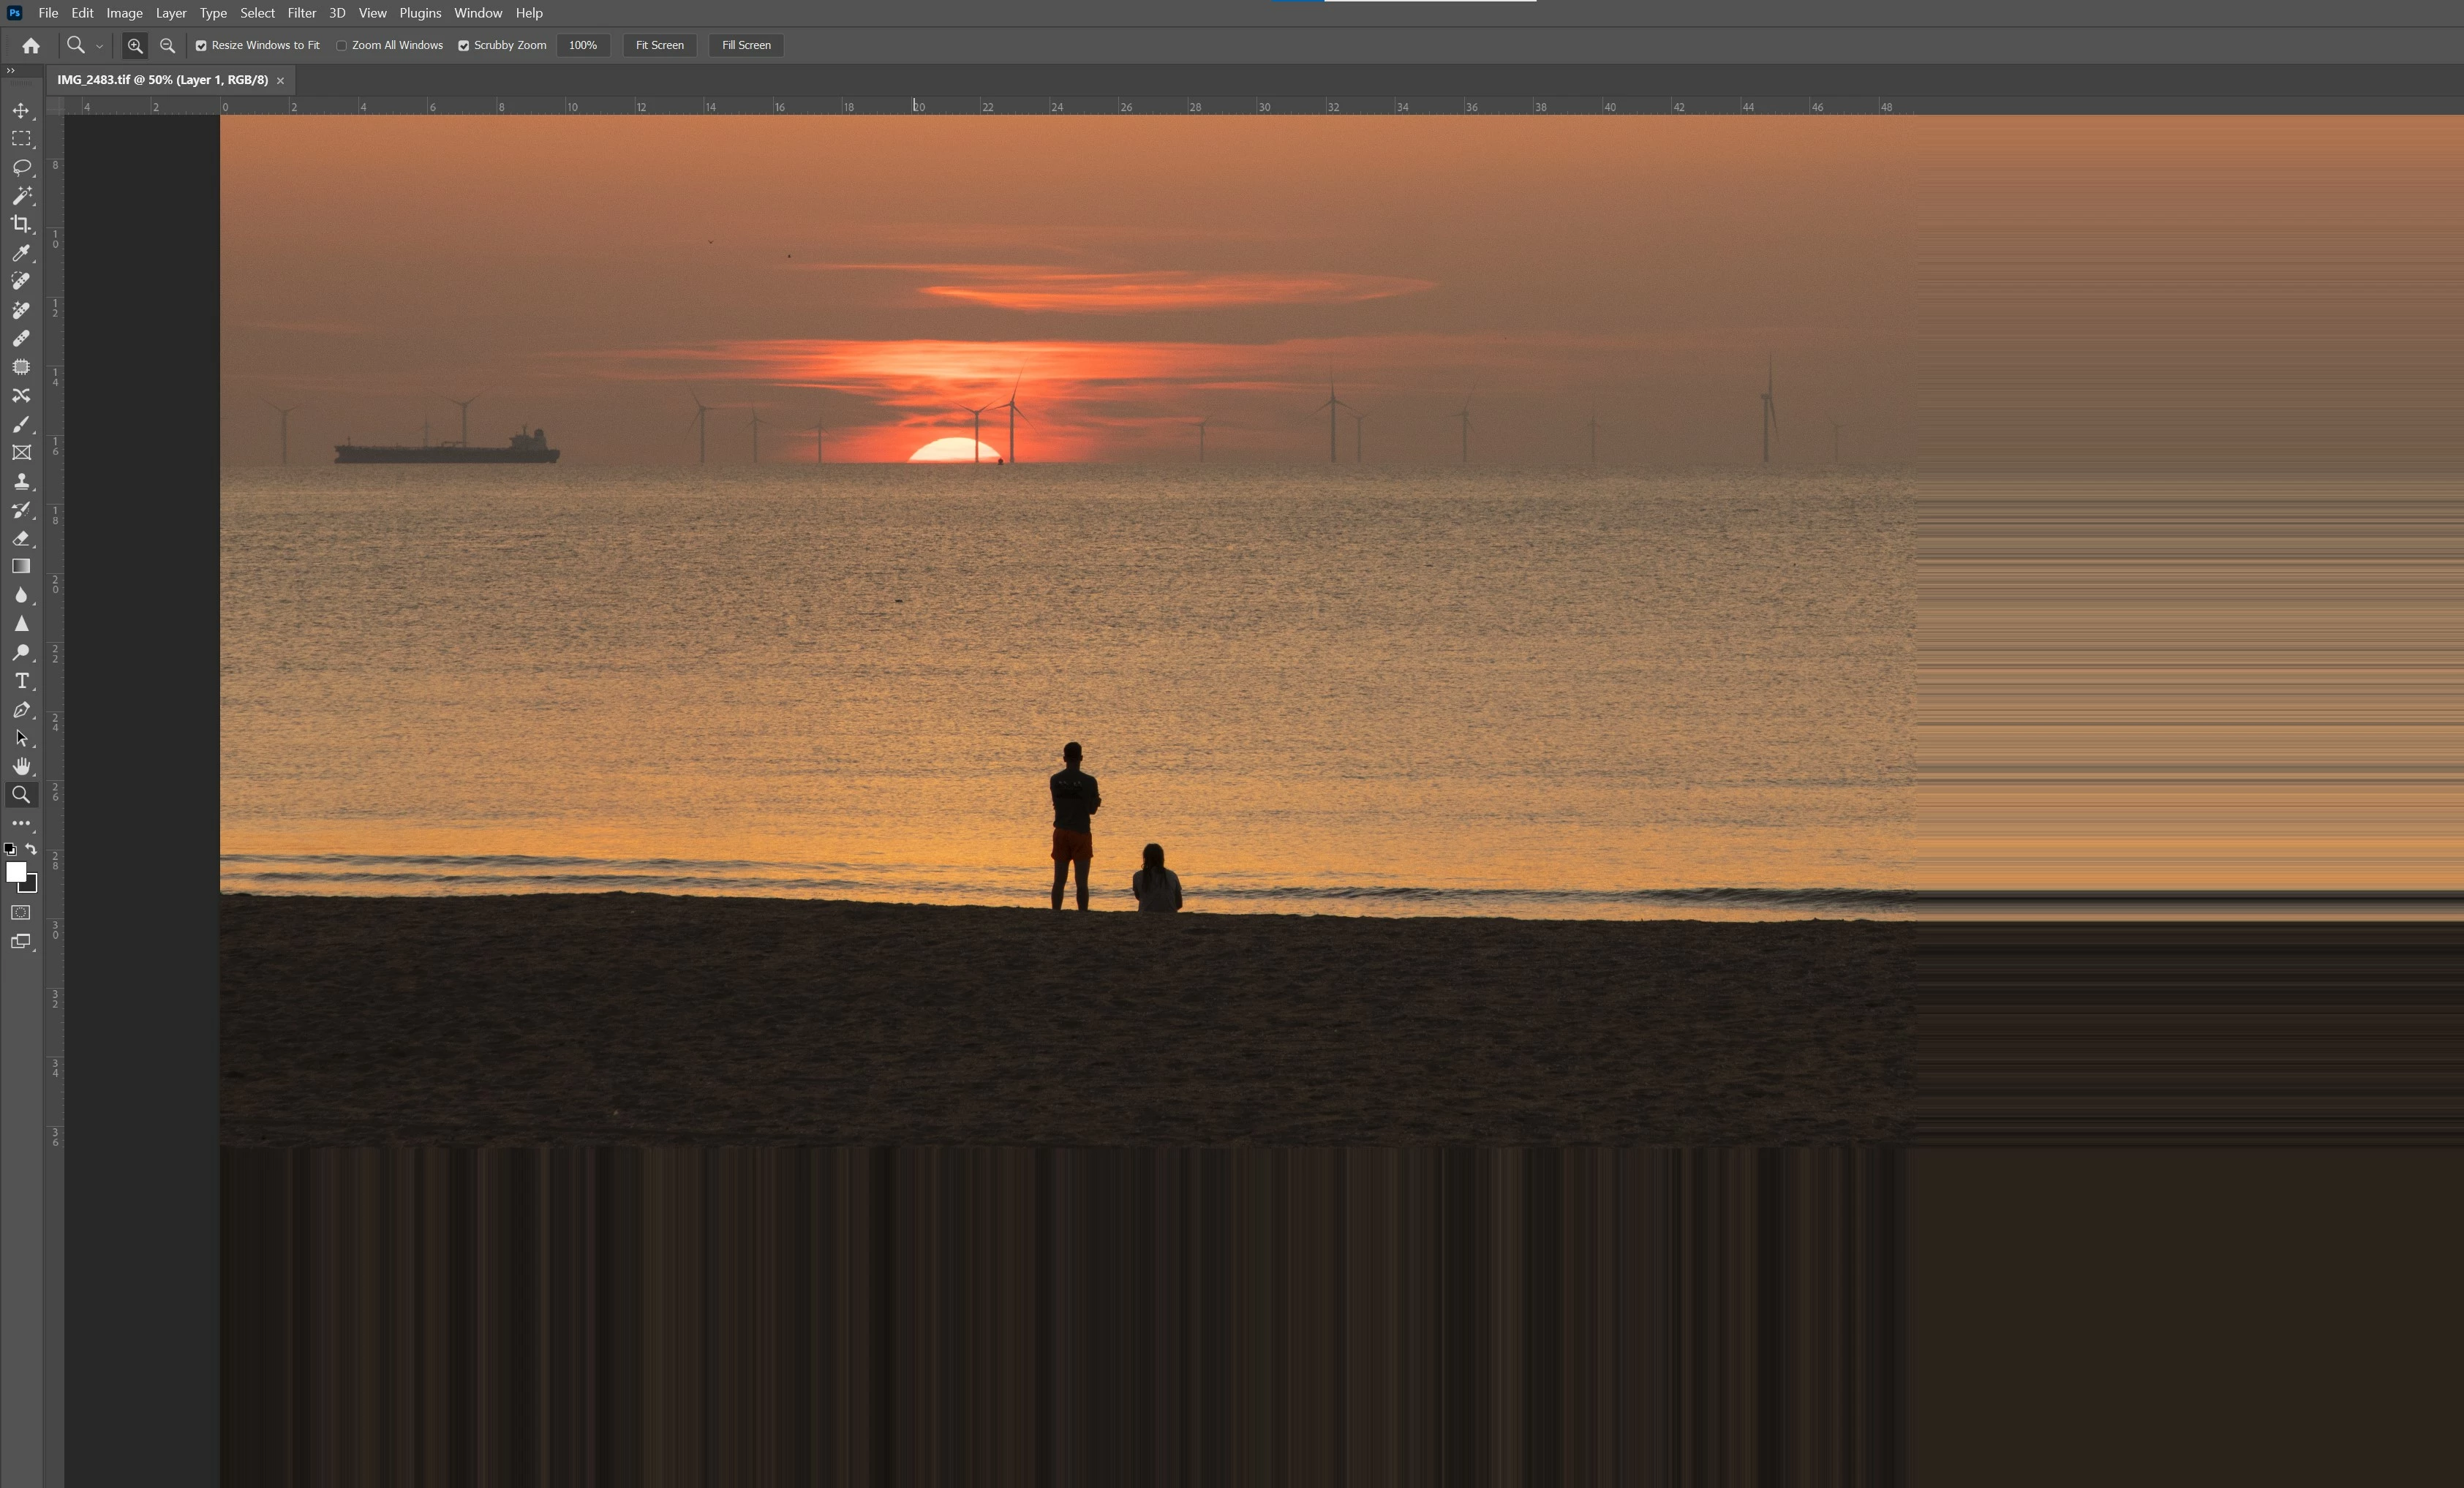Uncheck Resize Windows to Fit
This screenshot has width=2464, height=1488.
(201, 45)
